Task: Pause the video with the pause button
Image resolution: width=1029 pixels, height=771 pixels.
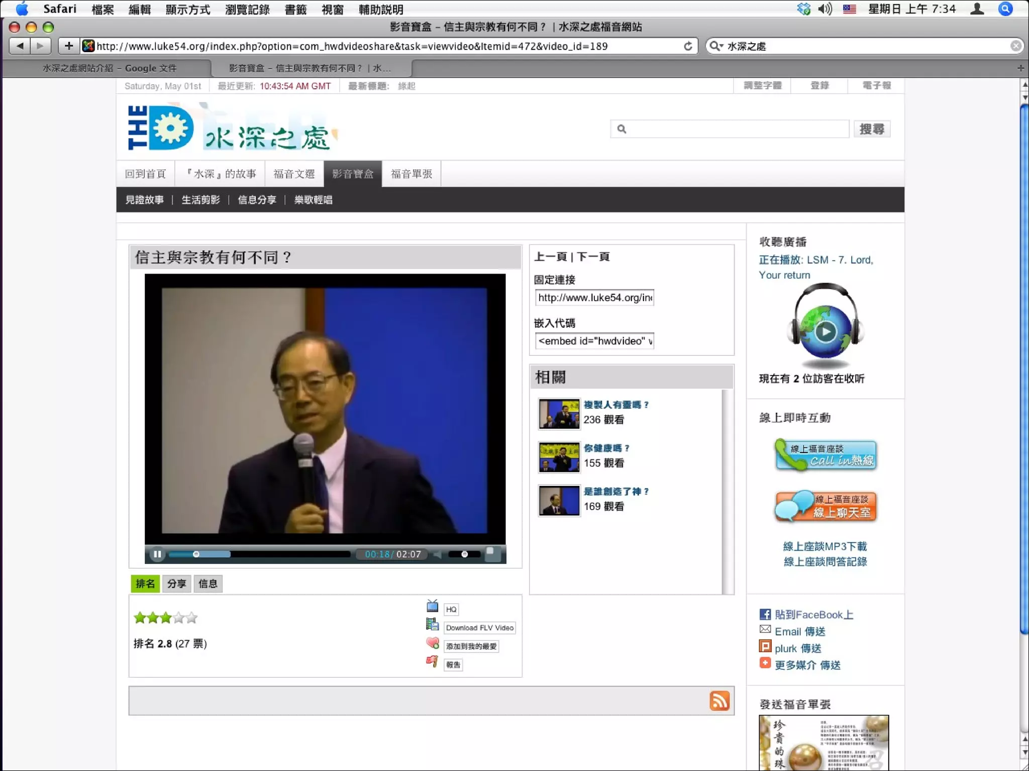Action: point(157,554)
